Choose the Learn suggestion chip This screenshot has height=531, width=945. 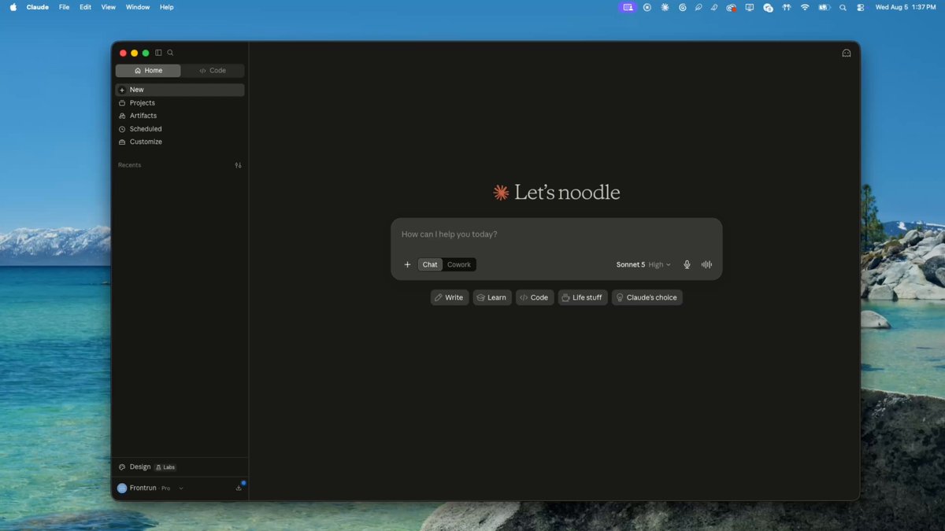click(492, 297)
